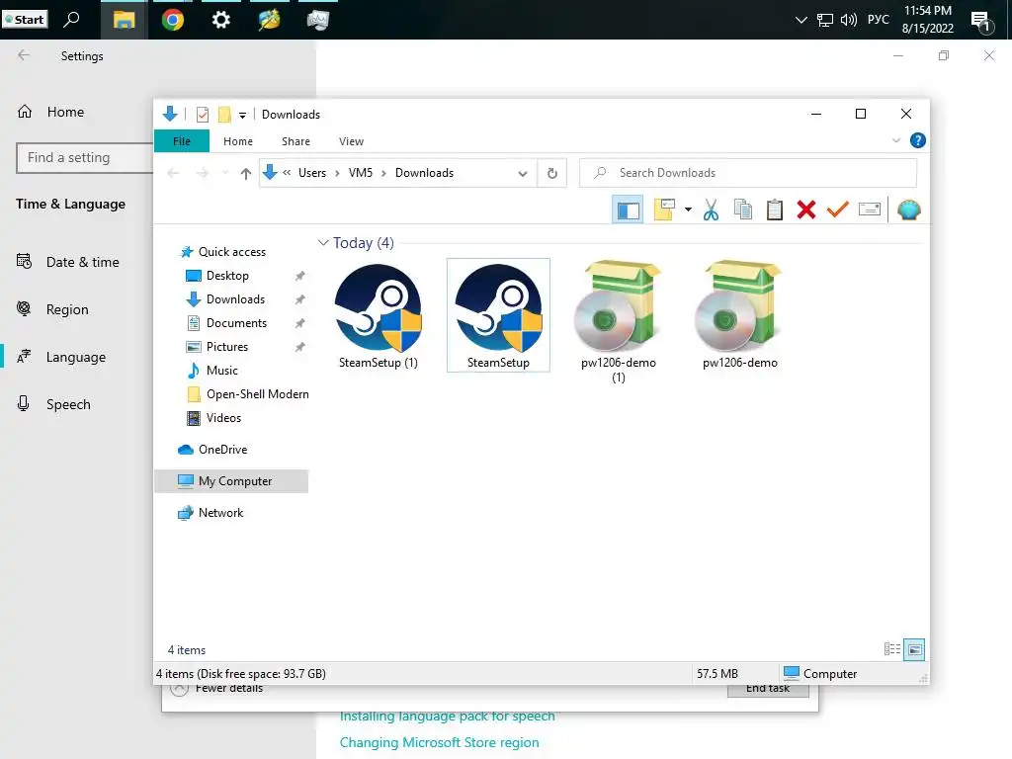1012x759 pixels.
Task: Open Open-Shell Modern folder in navigation pane
Action: point(257,394)
